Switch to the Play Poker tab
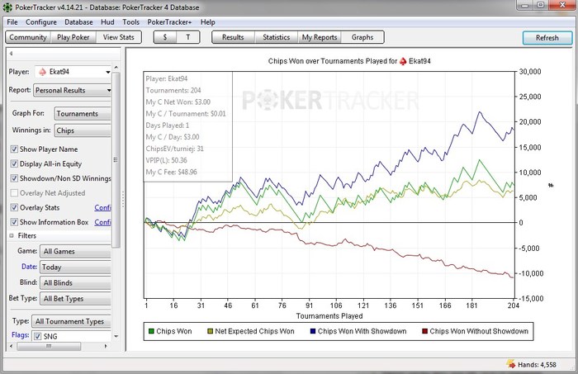This screenshot has height=374, width=578. 73,37
